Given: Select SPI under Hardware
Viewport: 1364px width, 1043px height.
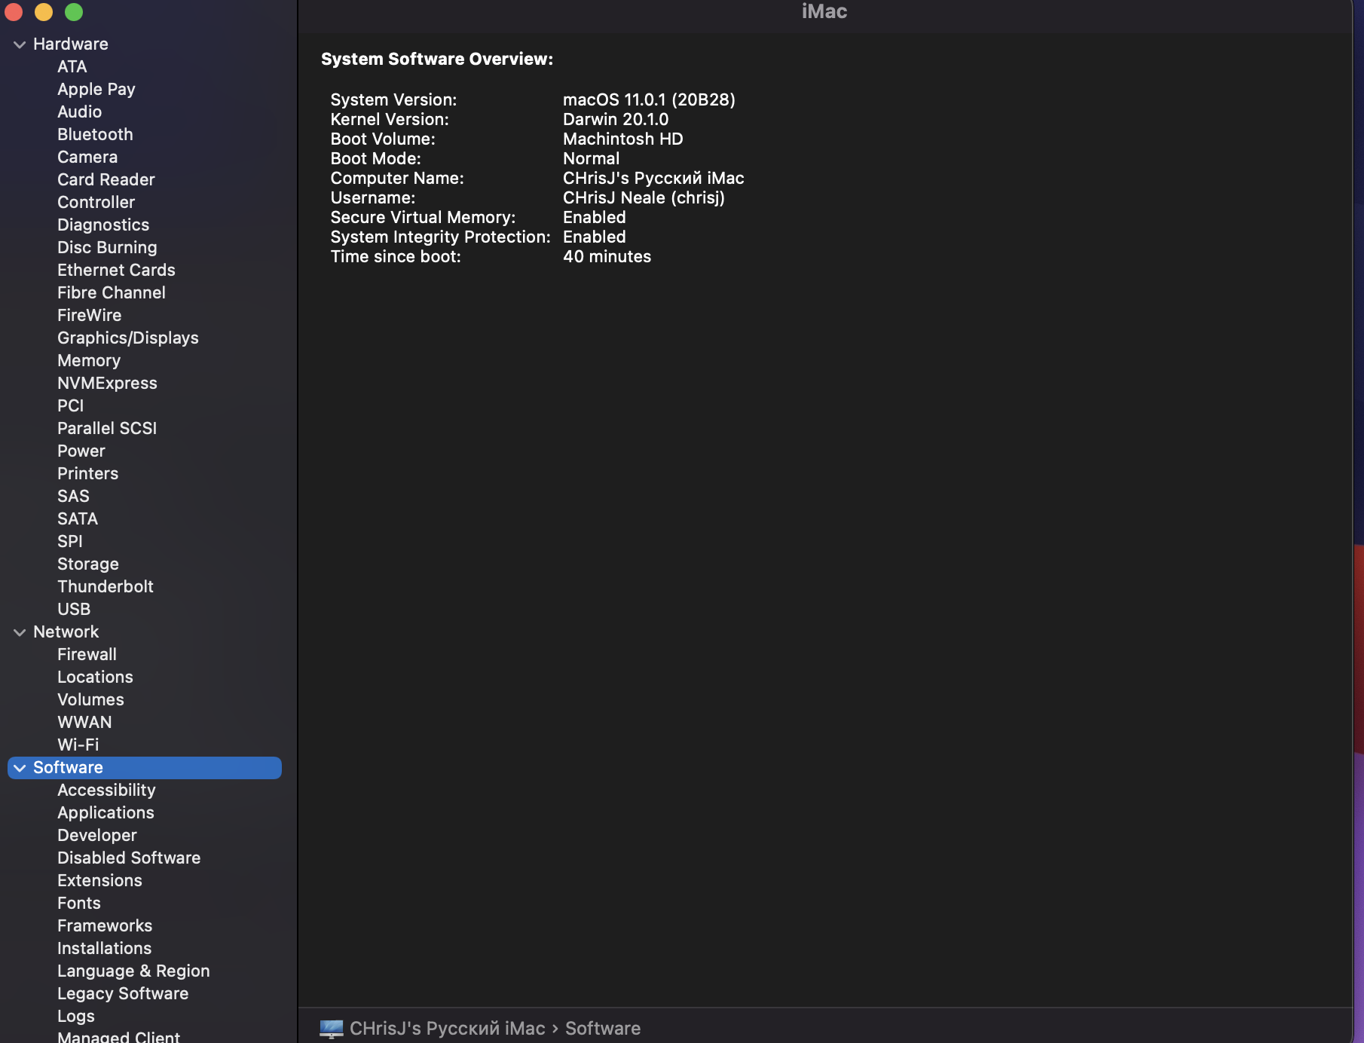Looking at the screenshot, I should pos(70,542).
